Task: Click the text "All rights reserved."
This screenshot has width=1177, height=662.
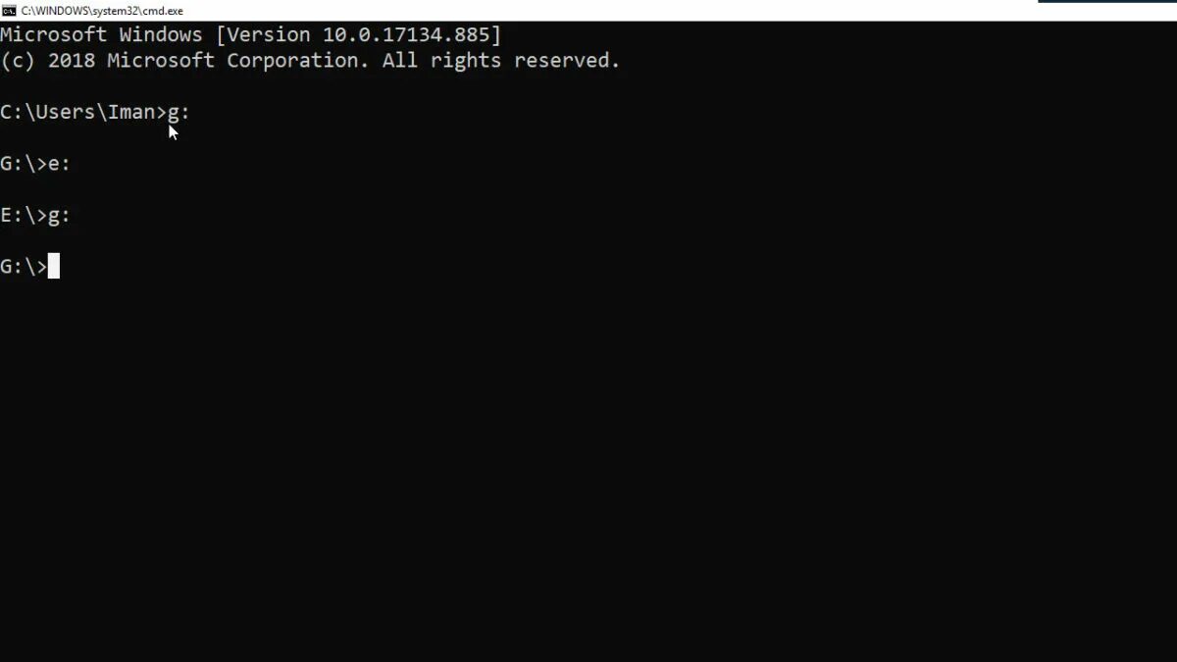Action: pos(501,61)
